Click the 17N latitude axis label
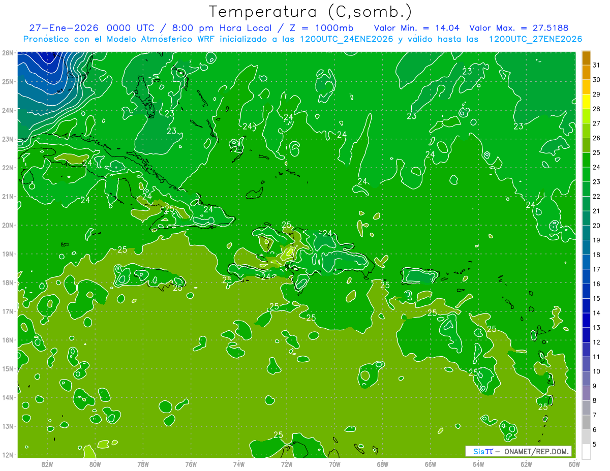The image size is (610, 471). tap(7, 311)
